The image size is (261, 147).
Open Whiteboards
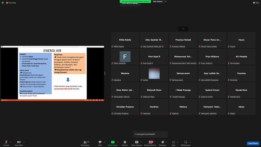[x=186, y=143]
